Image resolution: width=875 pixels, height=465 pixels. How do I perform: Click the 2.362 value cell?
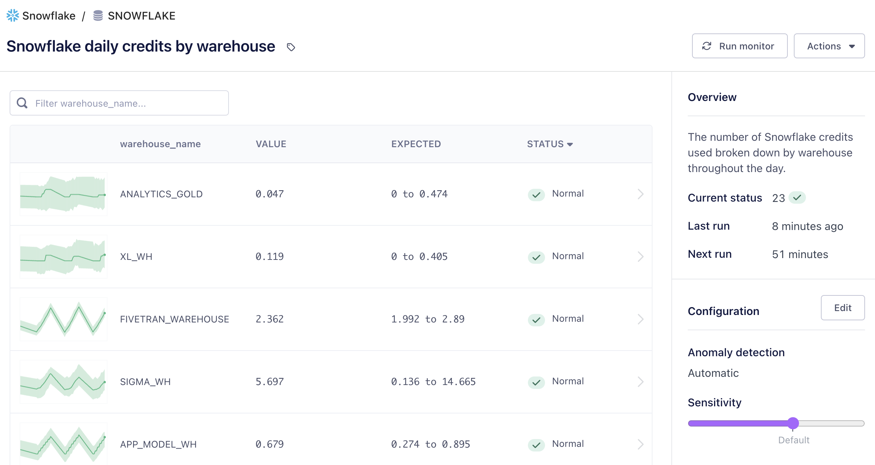[x=269, y=319]
